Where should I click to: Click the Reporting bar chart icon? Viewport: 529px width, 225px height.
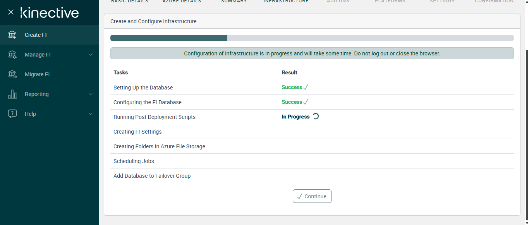click(12, 94)
